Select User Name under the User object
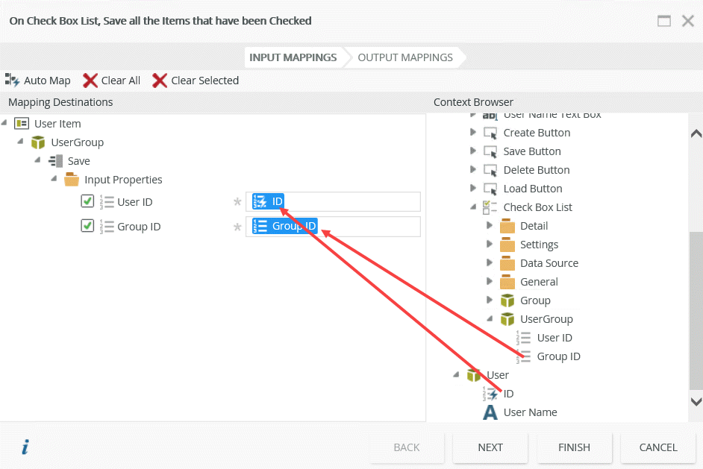703x469 pixels. tap(530, 412)
